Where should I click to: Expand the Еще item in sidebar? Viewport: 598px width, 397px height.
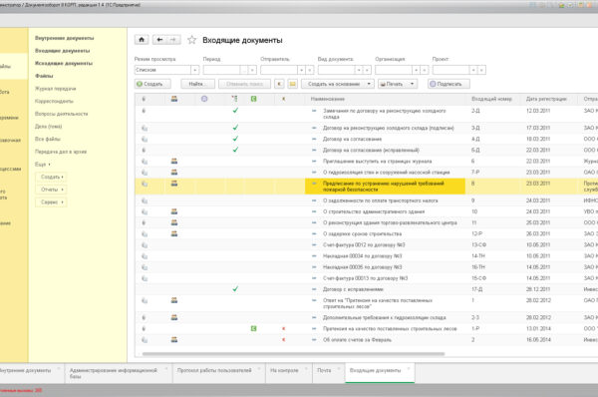tap(42, 165)
